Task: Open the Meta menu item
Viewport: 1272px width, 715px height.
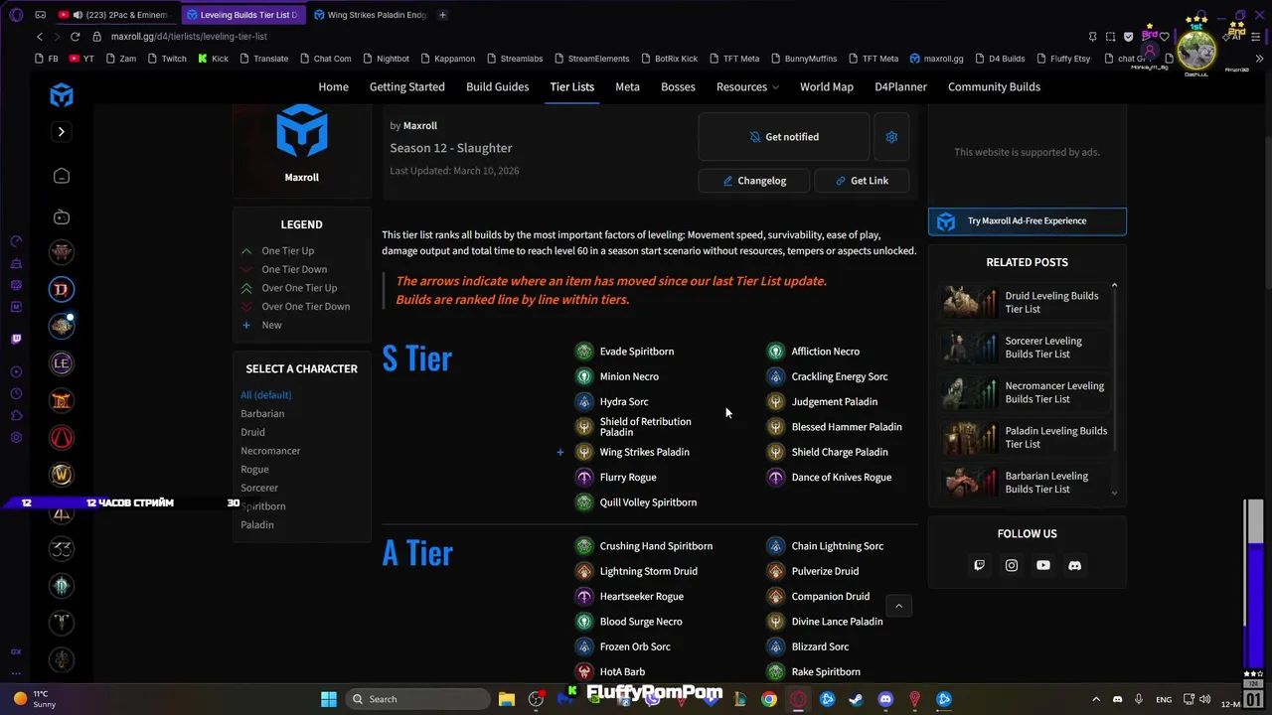Action: coord(627,86)
